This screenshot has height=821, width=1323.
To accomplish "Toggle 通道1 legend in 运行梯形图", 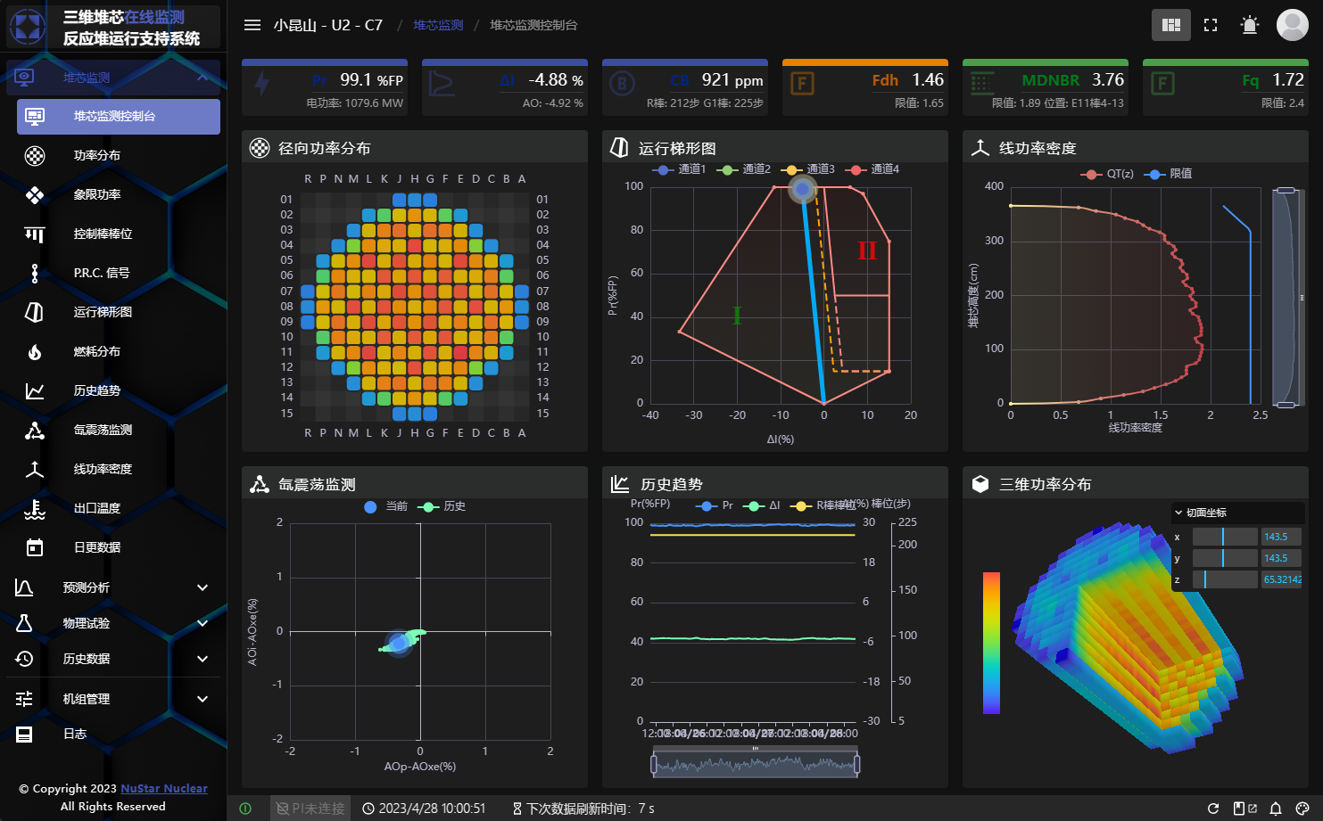I will 679,169.
